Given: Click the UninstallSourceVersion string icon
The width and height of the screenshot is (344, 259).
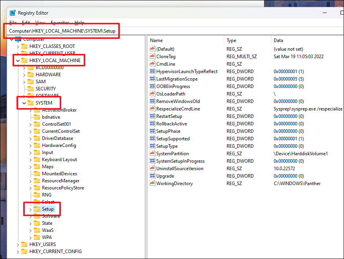Looking at the screenshot, I should click(x=152, y=168).
